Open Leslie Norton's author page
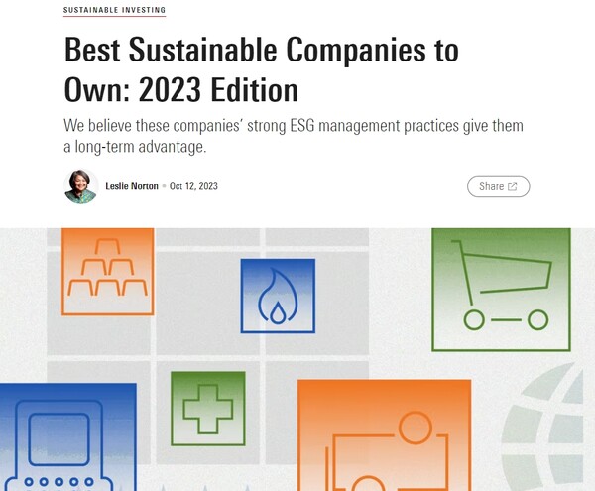The image size is (595, 491). coord(132,185)
